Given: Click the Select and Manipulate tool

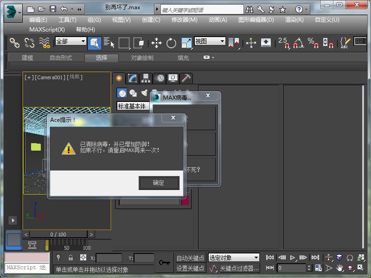Looking at the screenshot, I should point(251,43).
